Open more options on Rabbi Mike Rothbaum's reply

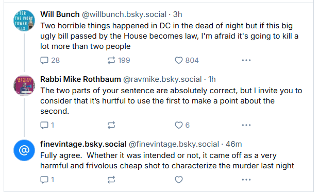(x=246, y=125)
